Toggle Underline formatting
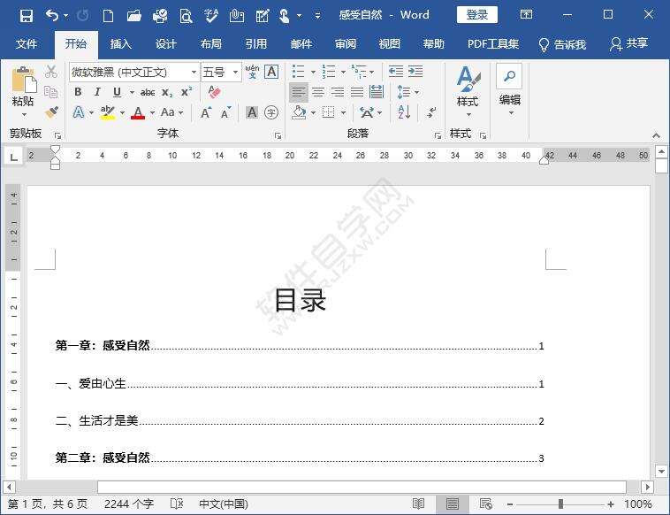670x515 pixels. coord(117,92)
